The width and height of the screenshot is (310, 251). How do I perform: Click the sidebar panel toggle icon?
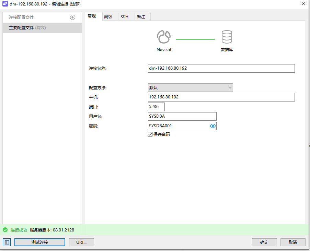pos(7,242)
